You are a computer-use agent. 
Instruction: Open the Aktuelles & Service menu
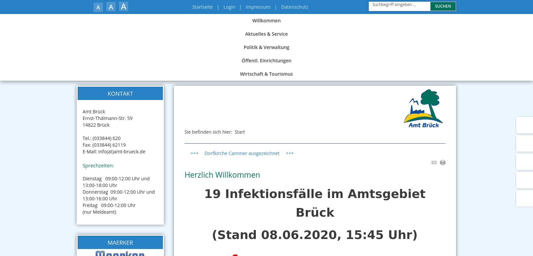266,34
